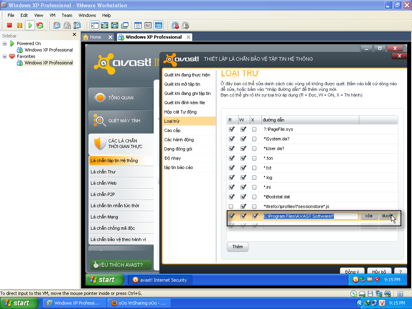Click the Summary view toolbar icon
The height and width of the screenshot is (309, 412).
pyautogui.click(x=138, y=25)
